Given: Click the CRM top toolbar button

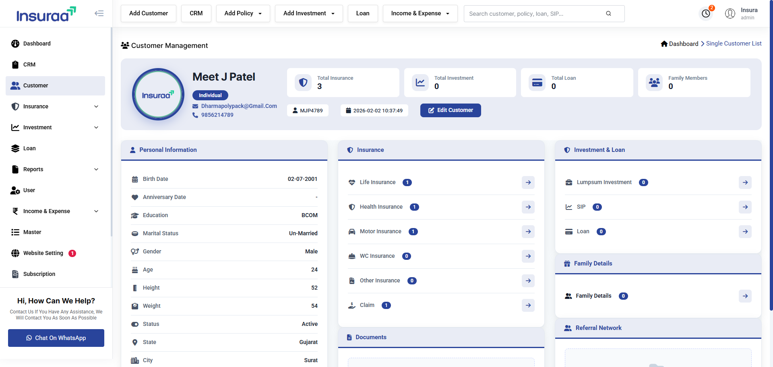Looking at the screenshot, I should (x=196, y=13).
